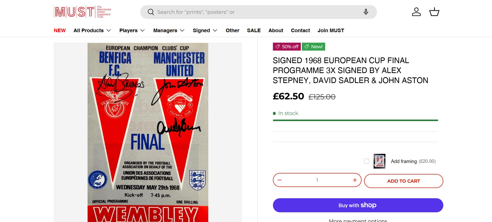Decrease quantity with the minus icon

(280, 180)
